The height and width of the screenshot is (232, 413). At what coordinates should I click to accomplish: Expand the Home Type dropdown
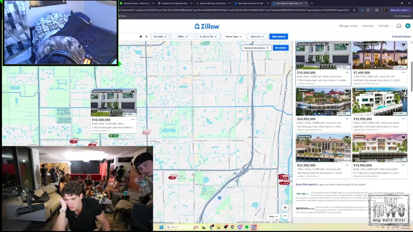[233, 37]
